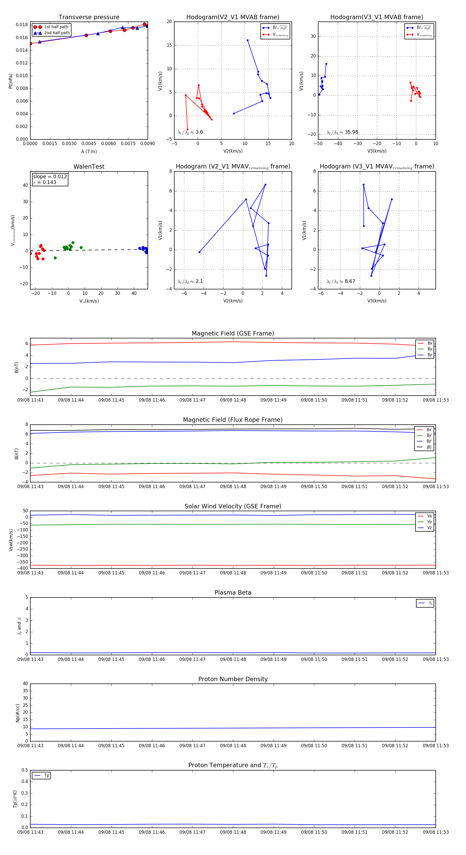The width and height of the screenshot is (466, 855).
Task: Click the λ1/λ2 ≈ 3.6 annotation
Action: click(x=190, y=132)
